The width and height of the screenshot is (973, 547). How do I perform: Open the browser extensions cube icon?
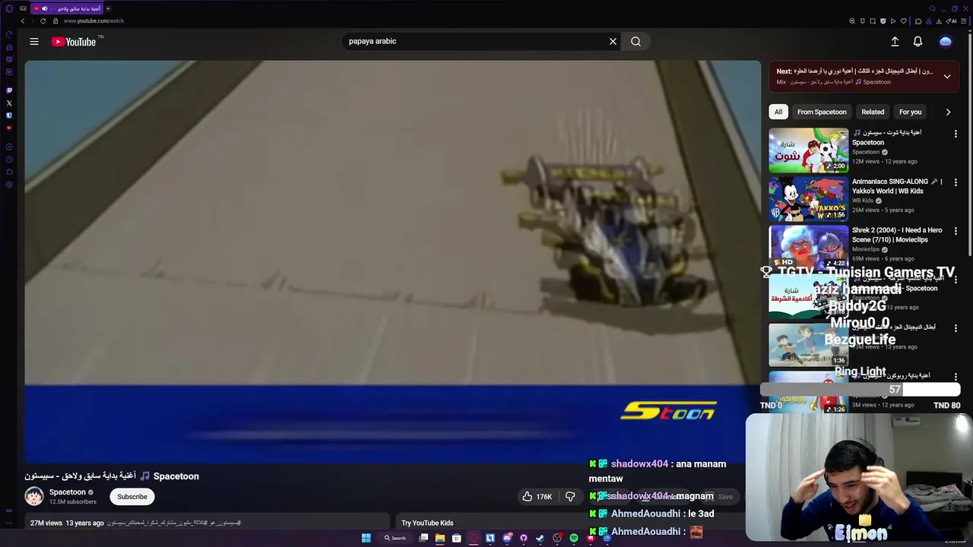pyautogui.click(x=918, y=21)
